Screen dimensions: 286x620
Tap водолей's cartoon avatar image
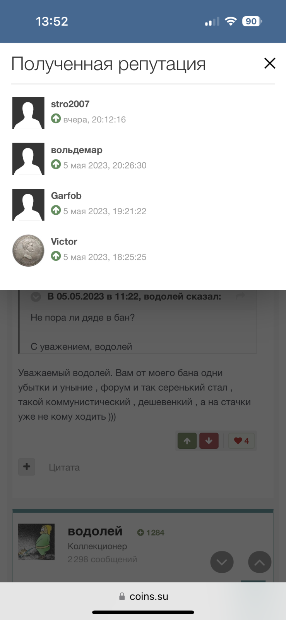click(x=36, y=542)
